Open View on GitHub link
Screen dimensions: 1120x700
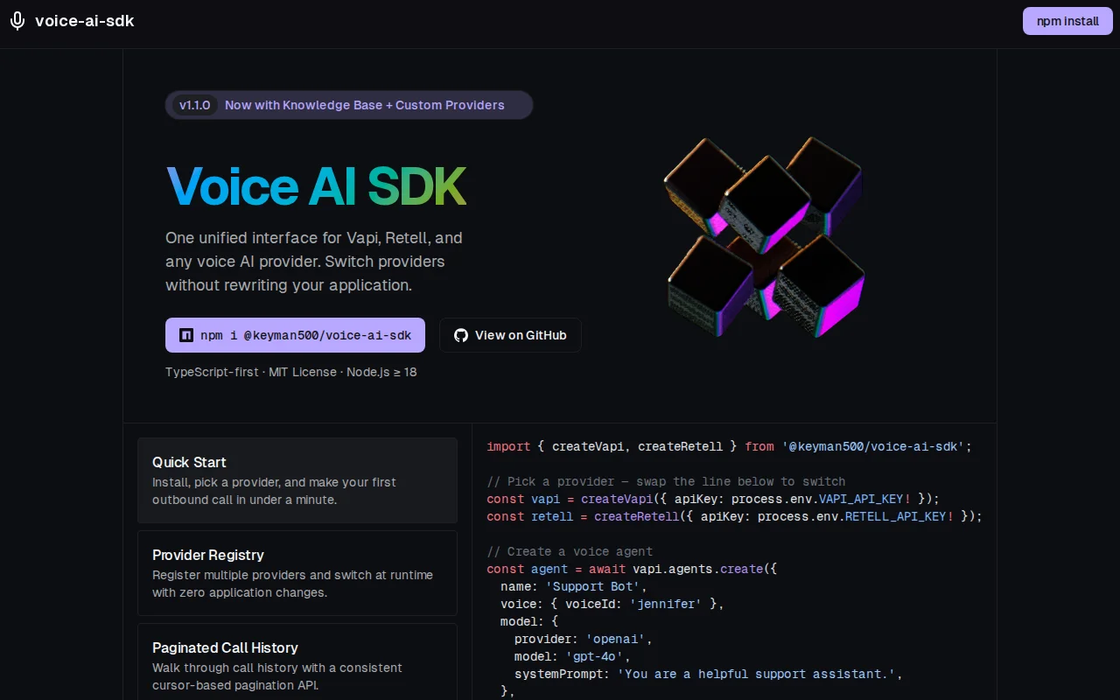(510, 335)
